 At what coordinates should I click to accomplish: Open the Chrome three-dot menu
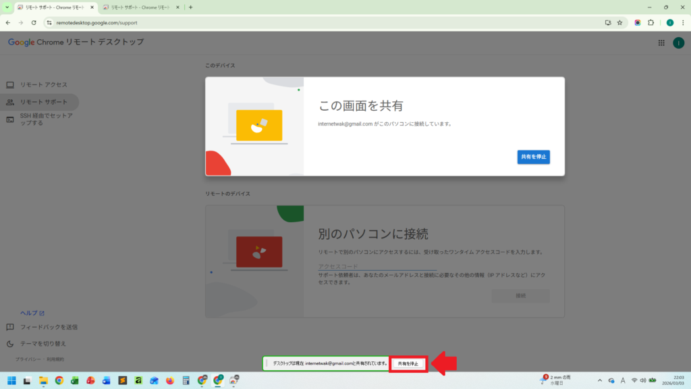tap(683, 22)
